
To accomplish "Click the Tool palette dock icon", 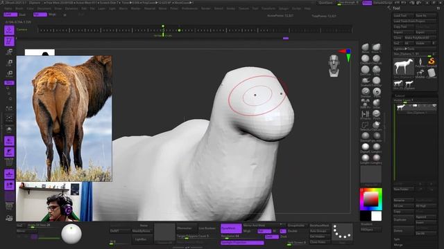I will pyautogui.click(x=438, y=8).
